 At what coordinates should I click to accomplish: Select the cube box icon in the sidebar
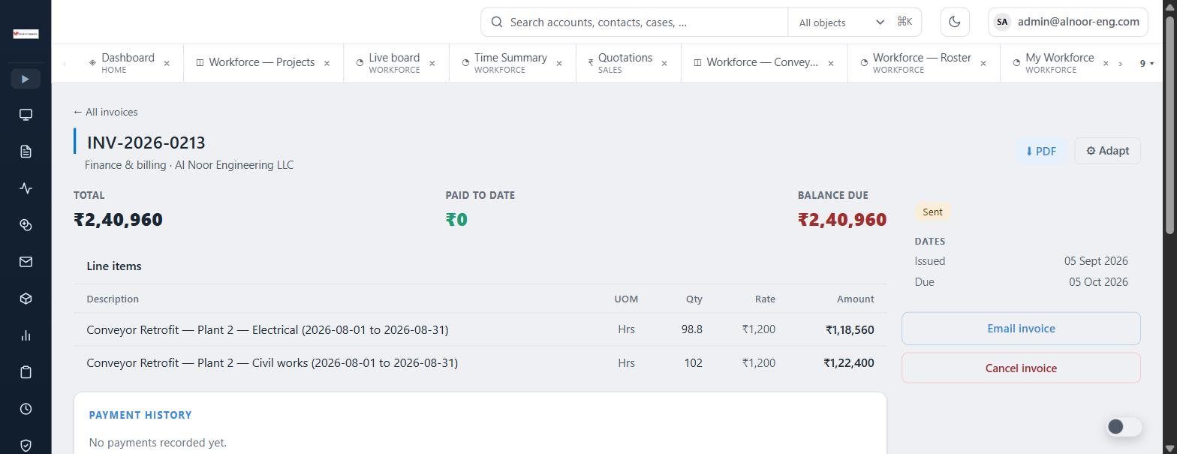click(x=26, y=299)
